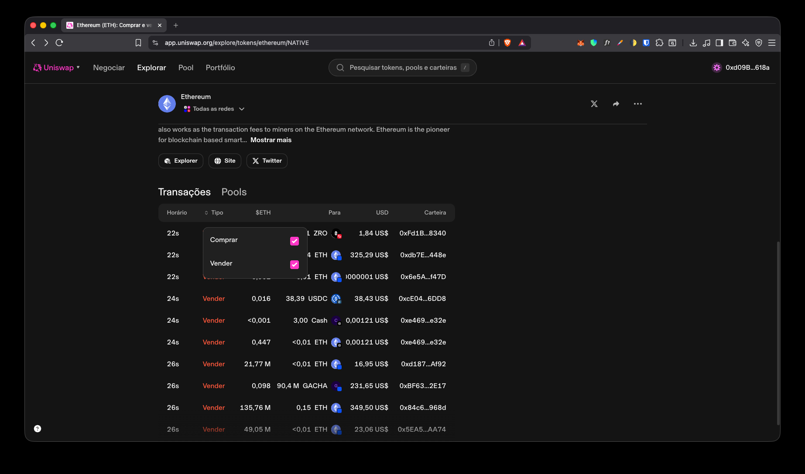Go back in browser history

33,43
